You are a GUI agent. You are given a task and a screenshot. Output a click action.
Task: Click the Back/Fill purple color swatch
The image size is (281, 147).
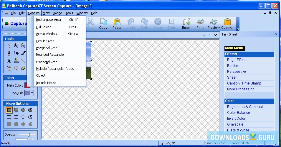27,93
